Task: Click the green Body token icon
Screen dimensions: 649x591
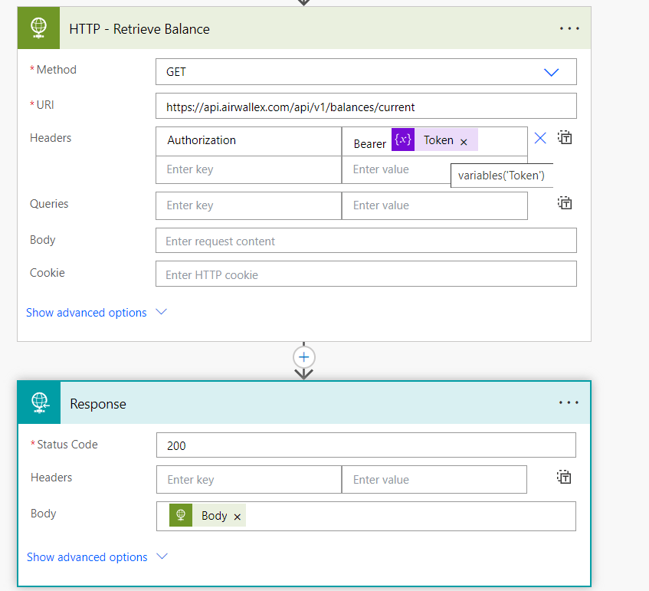Action: [x=181, y=516]
